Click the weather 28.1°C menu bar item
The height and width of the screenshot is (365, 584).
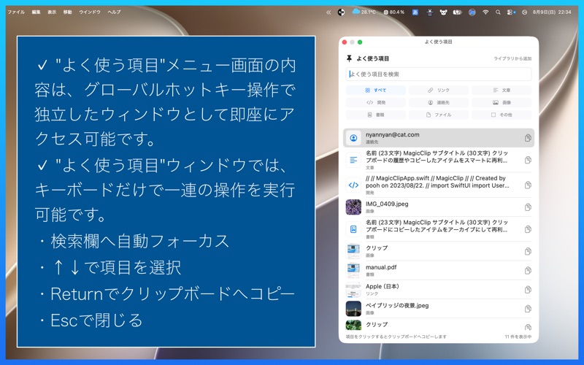click(x=364, y=12)
